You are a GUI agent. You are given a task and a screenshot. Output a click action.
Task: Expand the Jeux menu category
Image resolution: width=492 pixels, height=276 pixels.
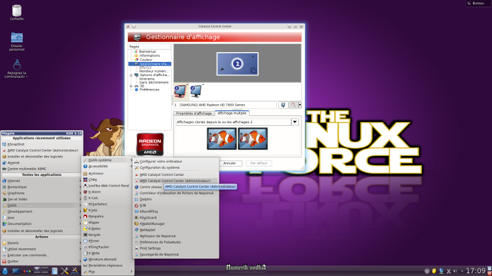pos(42,218)
